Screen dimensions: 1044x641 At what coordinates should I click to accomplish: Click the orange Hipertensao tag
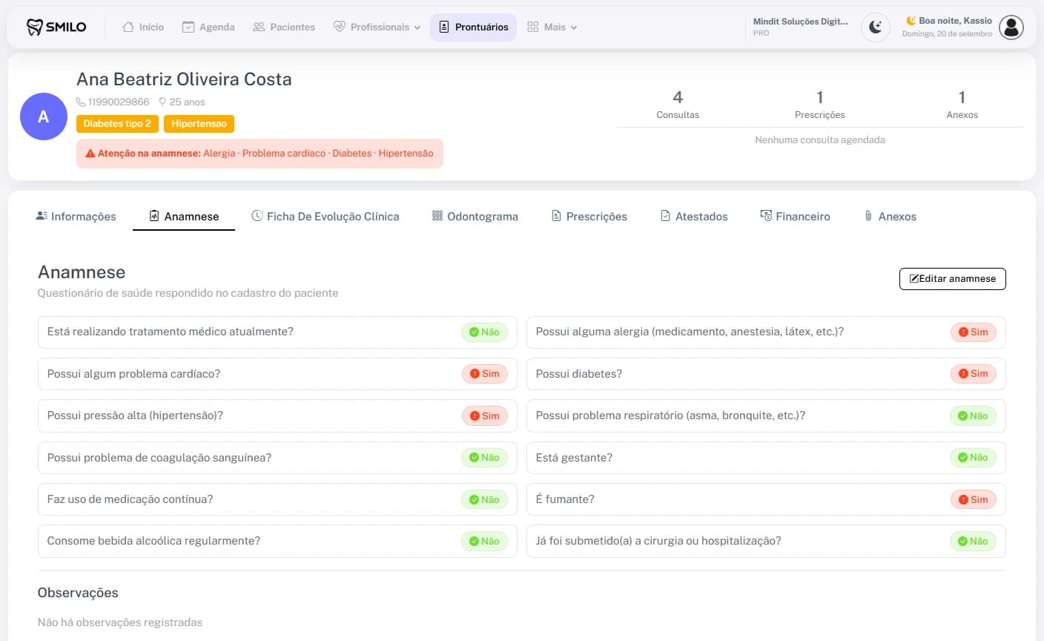click(199, 124)
